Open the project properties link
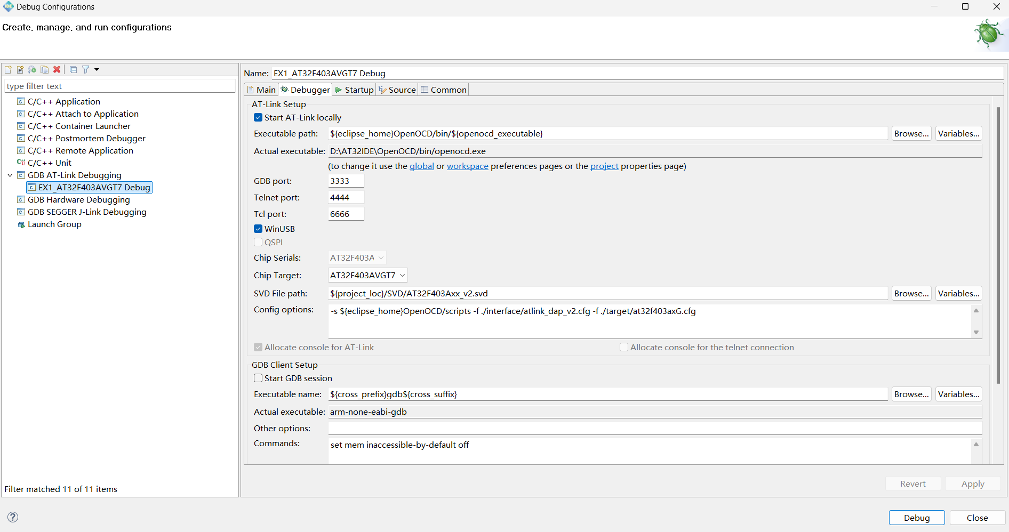 click(x=604, y=166)
